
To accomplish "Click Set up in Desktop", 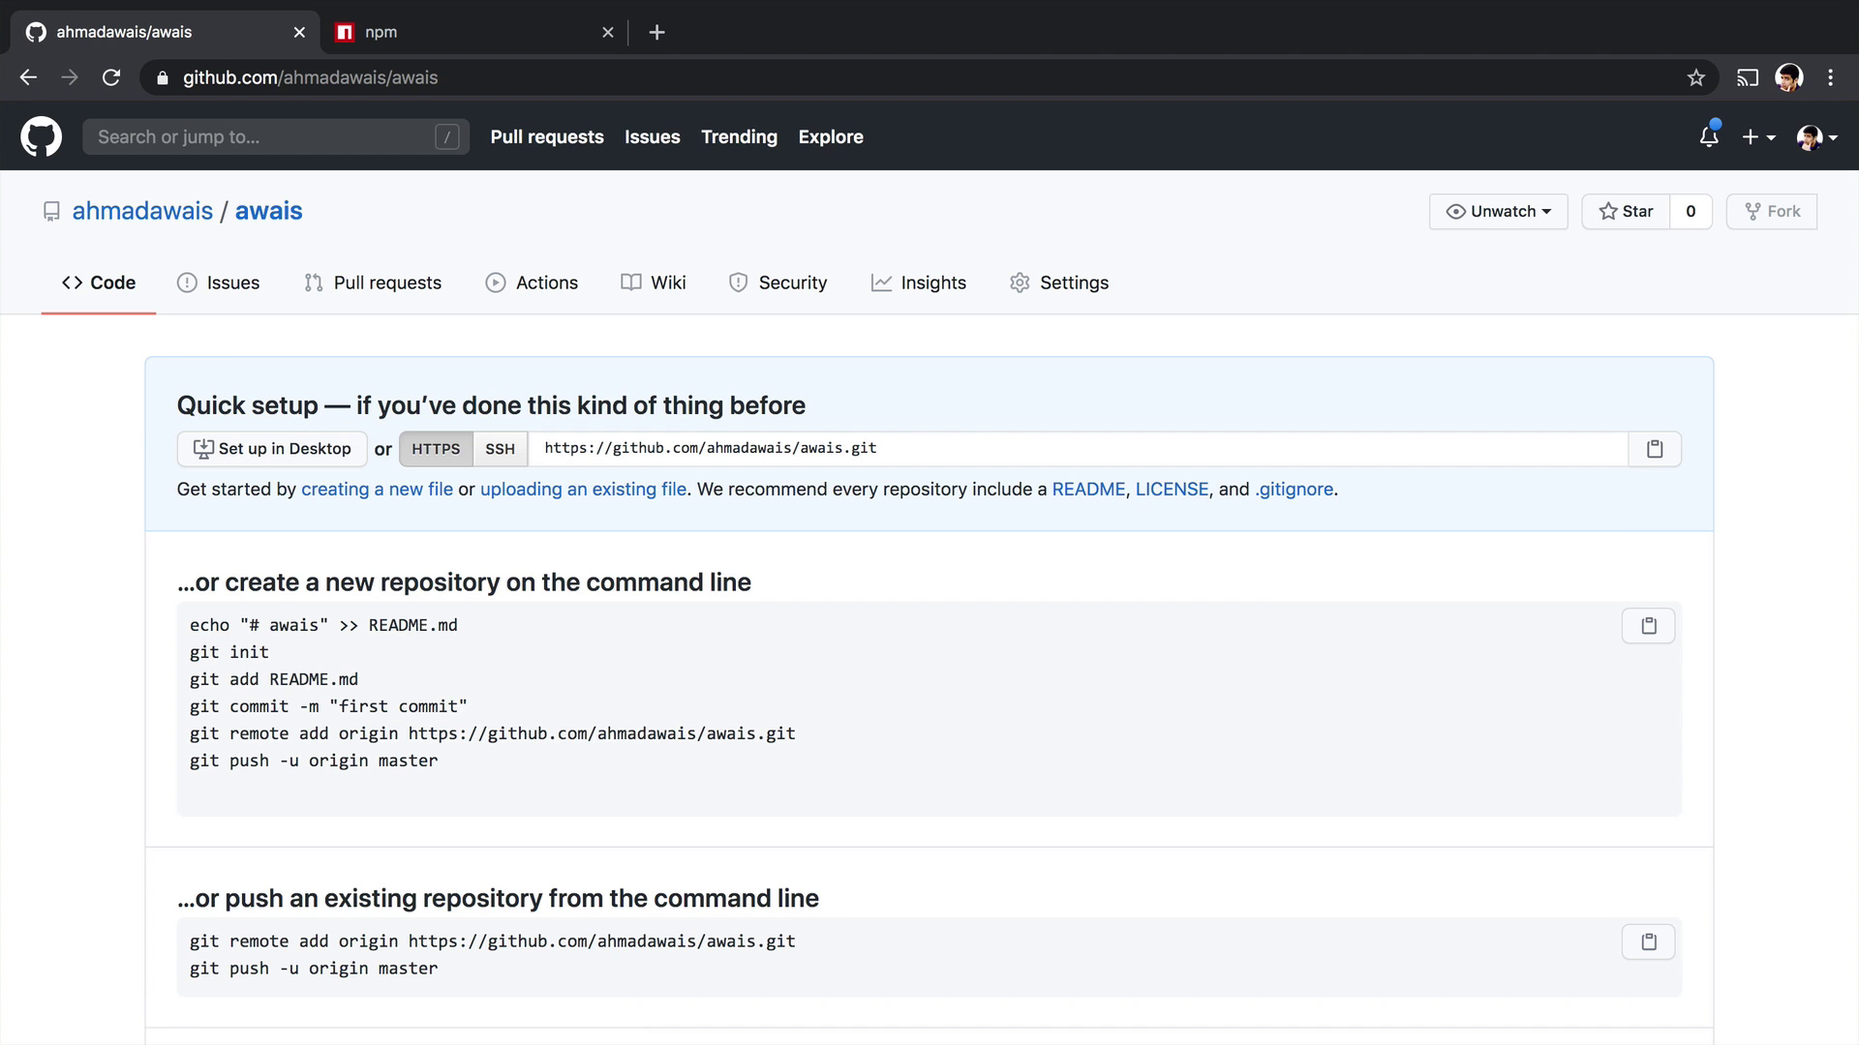I will [272, 449].
